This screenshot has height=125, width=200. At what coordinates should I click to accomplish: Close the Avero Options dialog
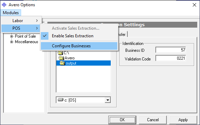tap(194, 5)
